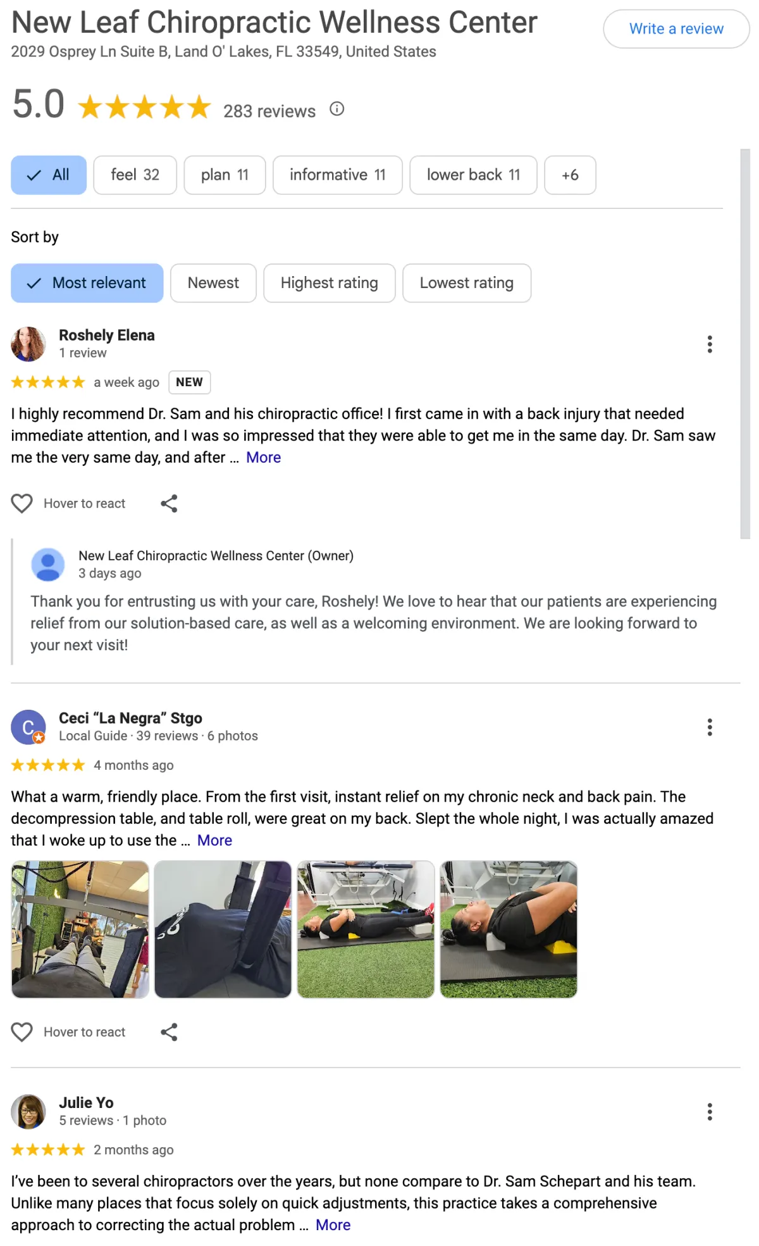Open the three-dot menu on Julie Yo's review
Viewport: 759px width, 1246px height.
pos(710,1112)
